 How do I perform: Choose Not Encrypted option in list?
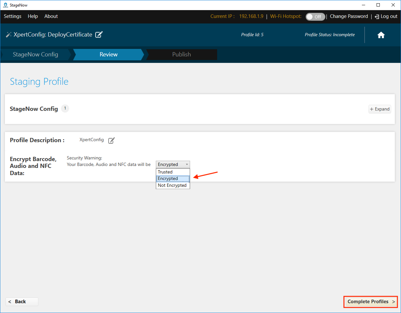[173, 185]
